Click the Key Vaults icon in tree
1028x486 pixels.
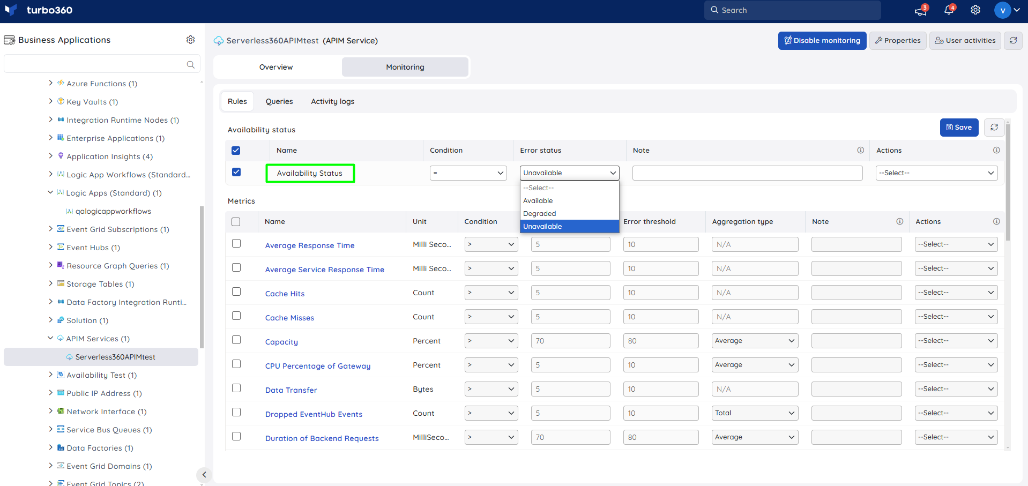pos(61,101)
